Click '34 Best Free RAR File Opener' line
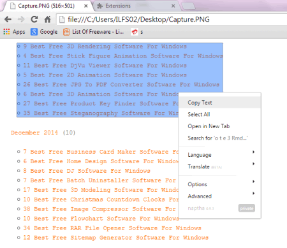This screenshot has height=248, width=287. tap(112, 228)
